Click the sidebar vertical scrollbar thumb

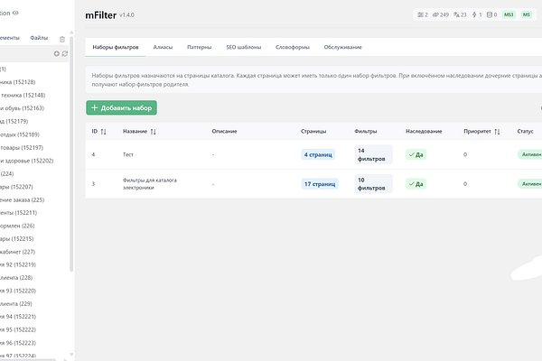[x=71, y=153]
